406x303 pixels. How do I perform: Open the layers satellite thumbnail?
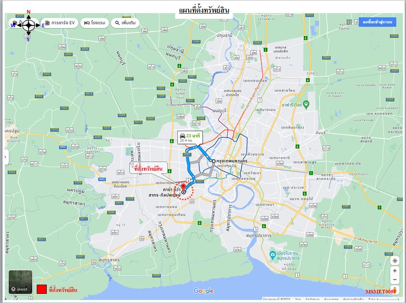pos(21,282)
